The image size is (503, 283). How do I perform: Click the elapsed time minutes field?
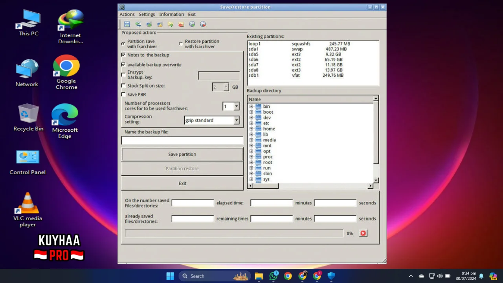click(x=272, y=203)
